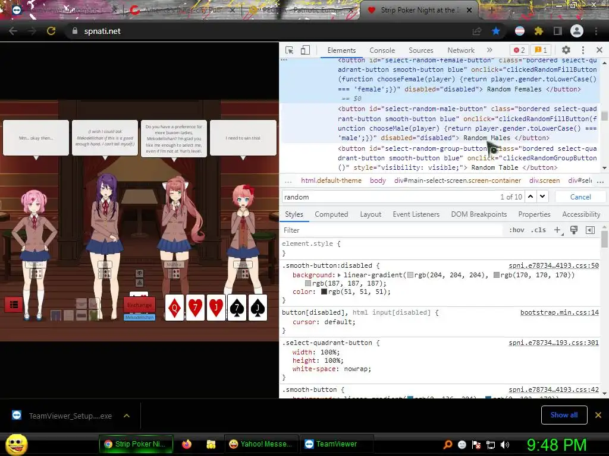This screenshot has width=609, height=456.
Task: Open the Properties tab
Action: (x=534, y=214)
